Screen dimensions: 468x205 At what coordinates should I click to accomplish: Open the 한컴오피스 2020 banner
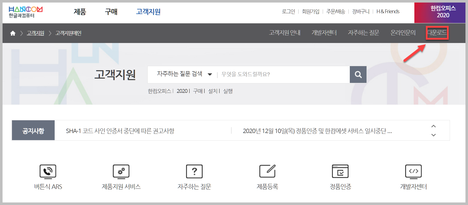coord(440,13)
